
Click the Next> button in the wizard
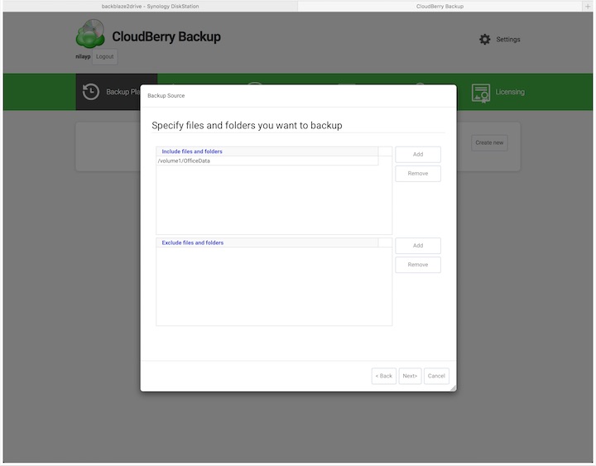point(410,376)
